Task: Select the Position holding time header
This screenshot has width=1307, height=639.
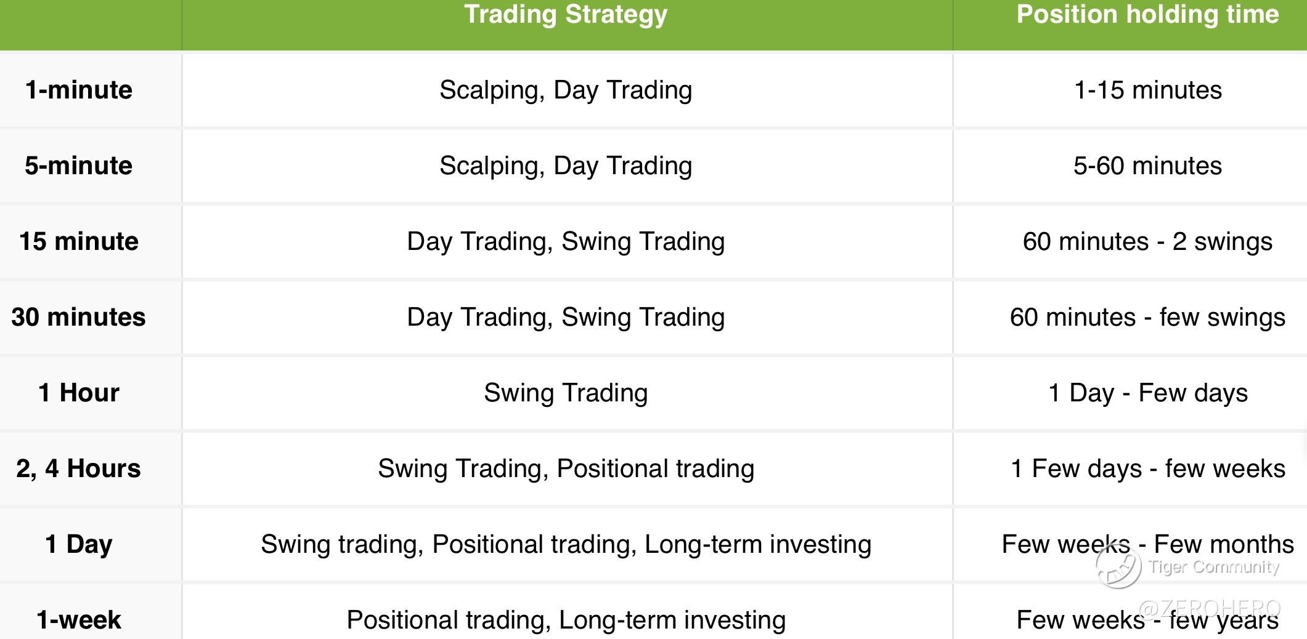Action: click(x=1147, y=14)
